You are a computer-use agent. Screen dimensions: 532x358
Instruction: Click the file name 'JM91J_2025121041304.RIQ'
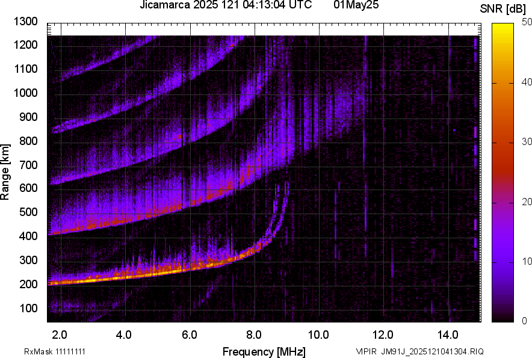pyautogui.click(x=432, y=351)
